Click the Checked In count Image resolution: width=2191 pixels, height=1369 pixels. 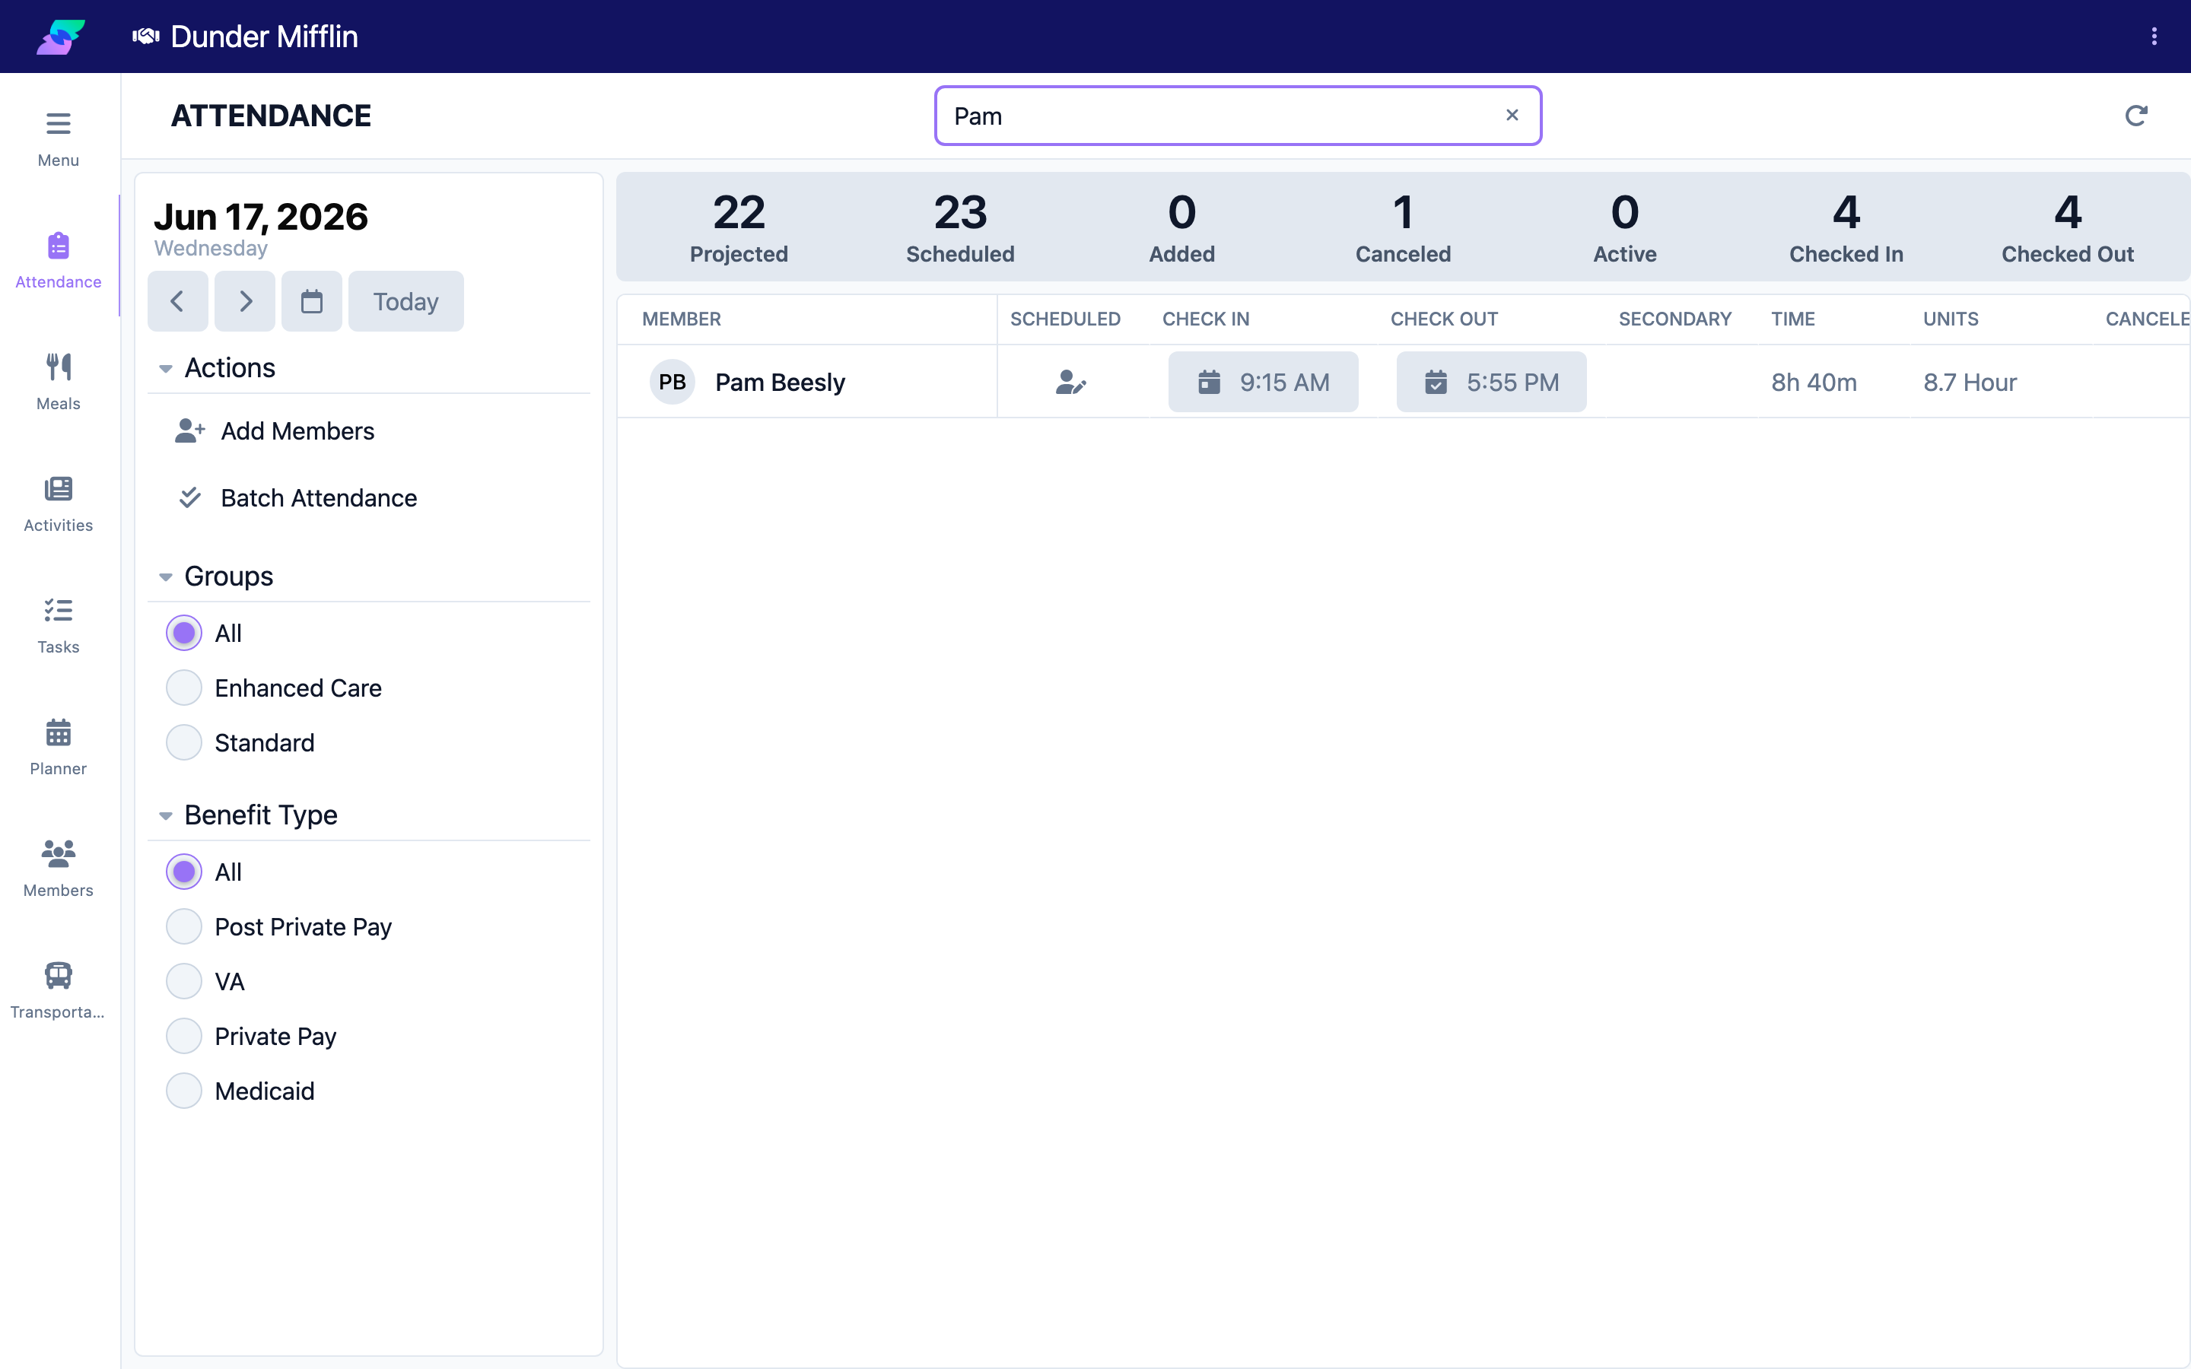tap(1846, 227)
